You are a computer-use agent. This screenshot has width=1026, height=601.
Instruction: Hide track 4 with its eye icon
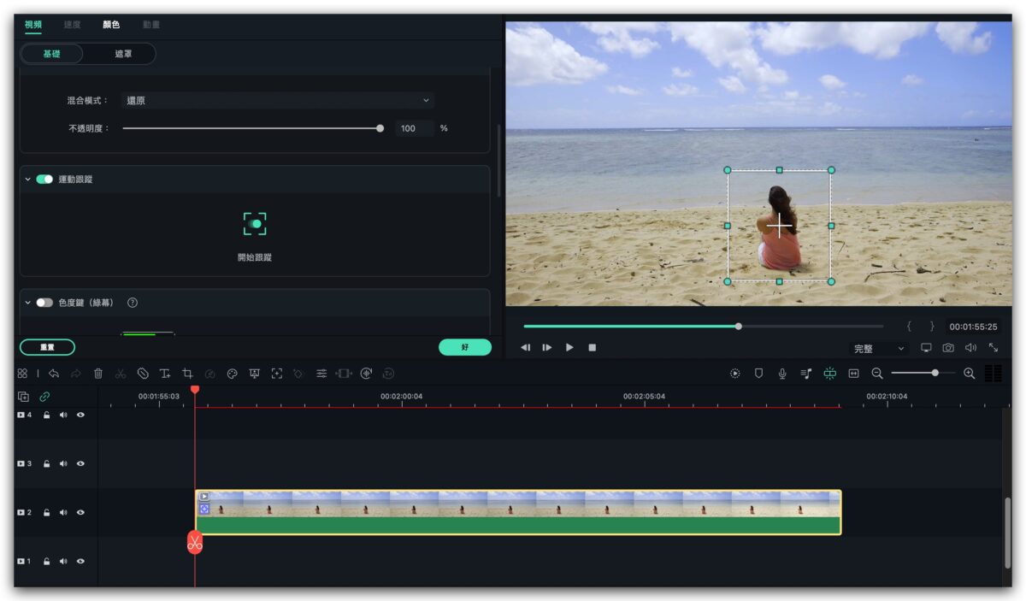pos(81,415)
